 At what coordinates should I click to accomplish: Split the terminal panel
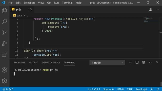(137, 62)
